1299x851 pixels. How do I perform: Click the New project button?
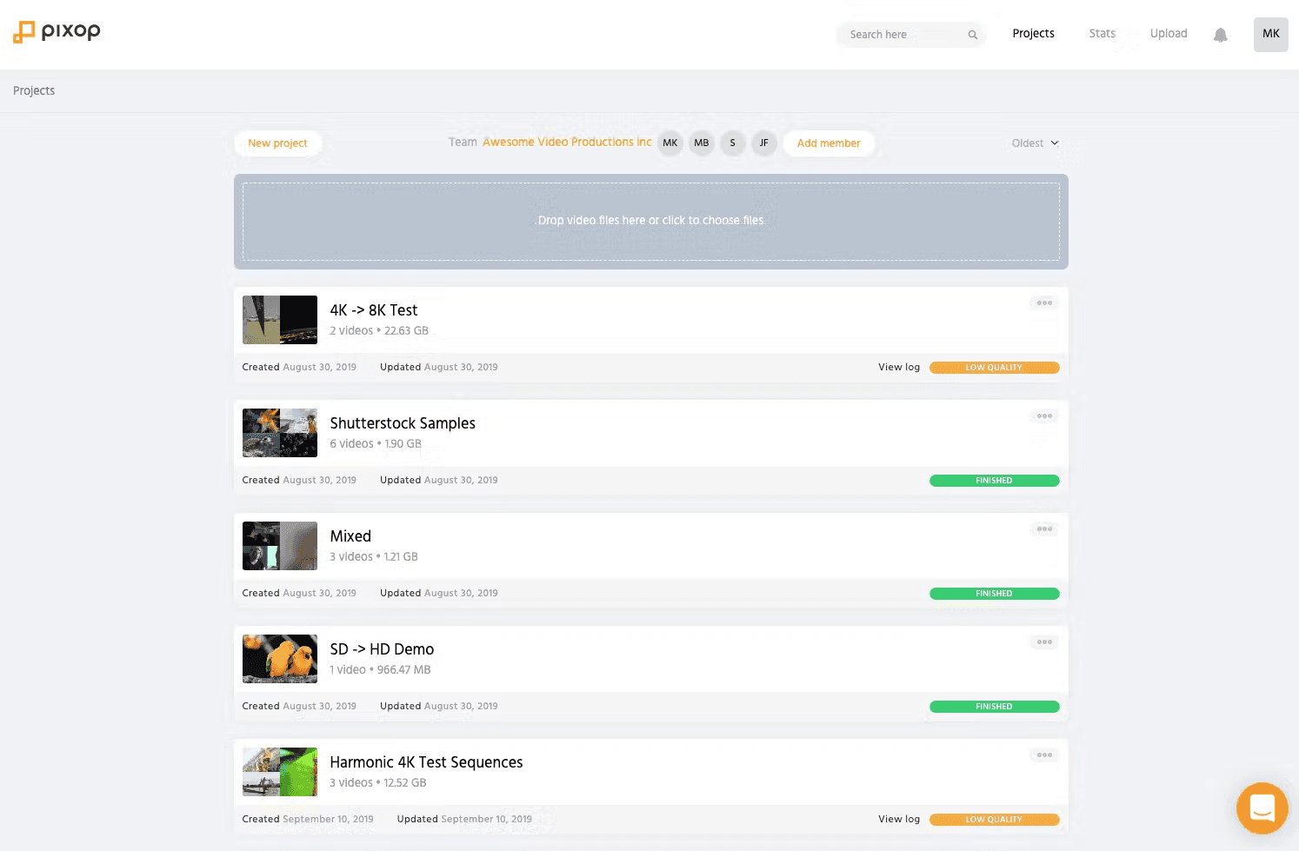point(277,143)
